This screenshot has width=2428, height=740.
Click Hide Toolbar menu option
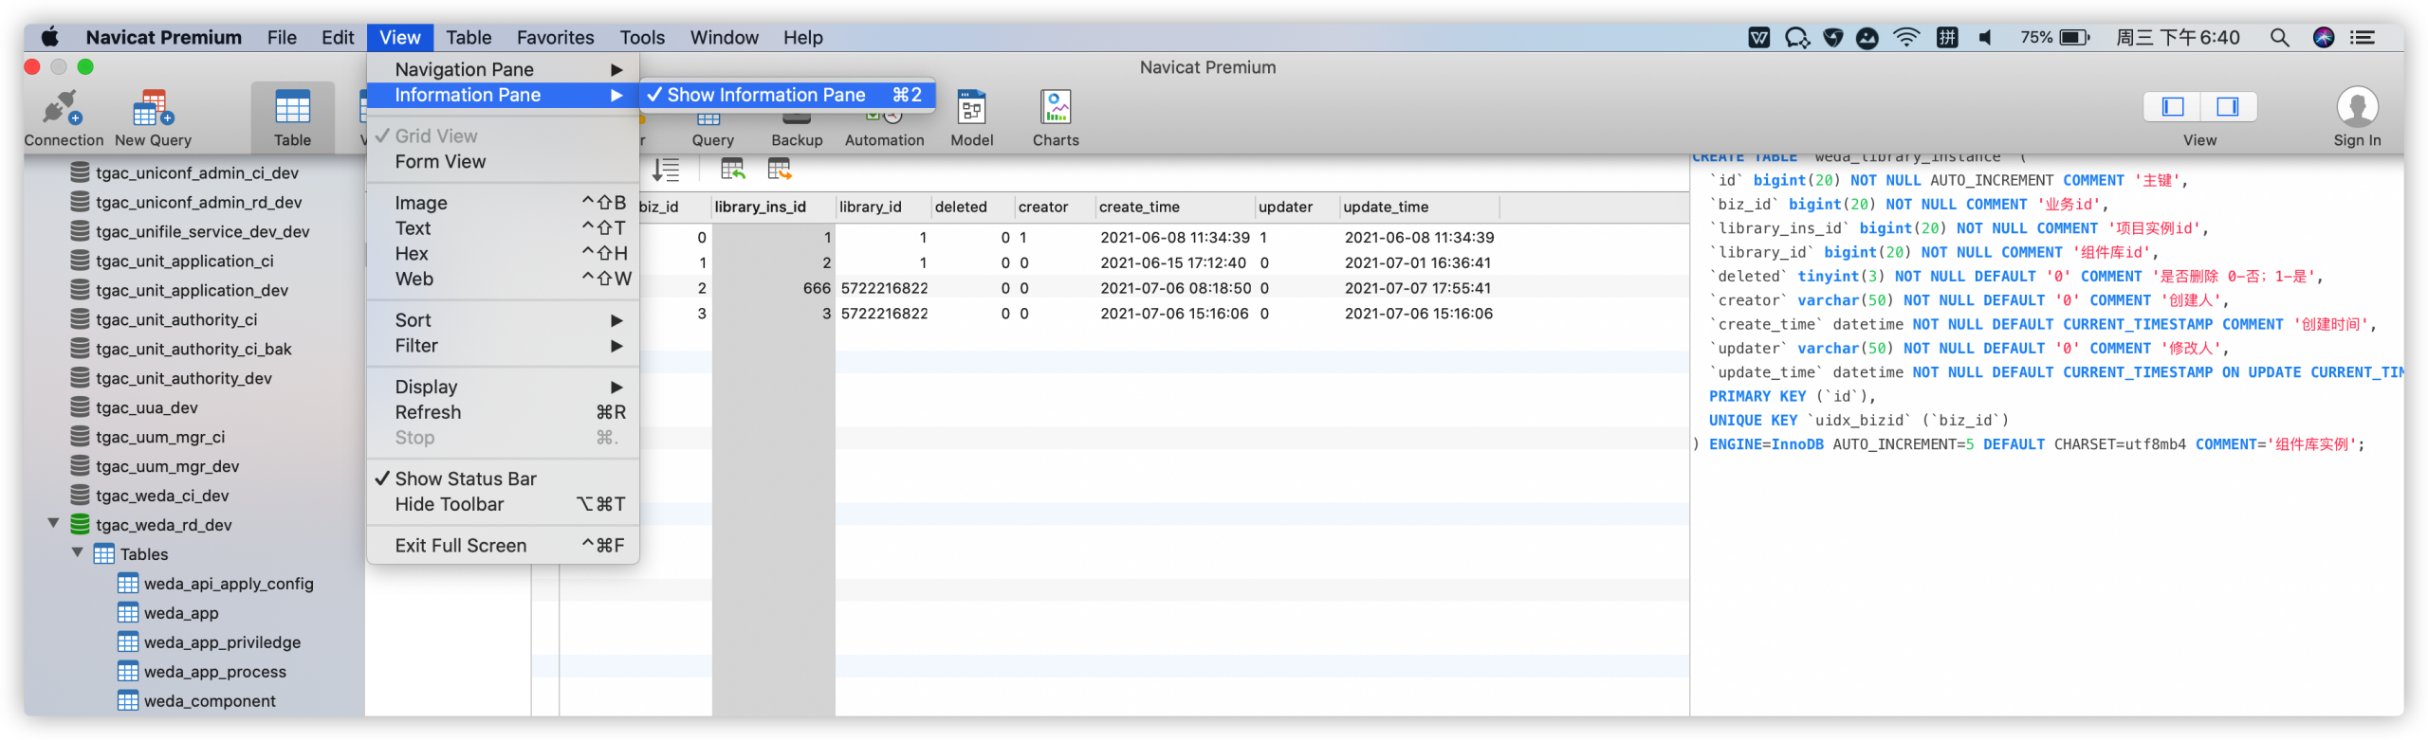click(x=503, y=504)
